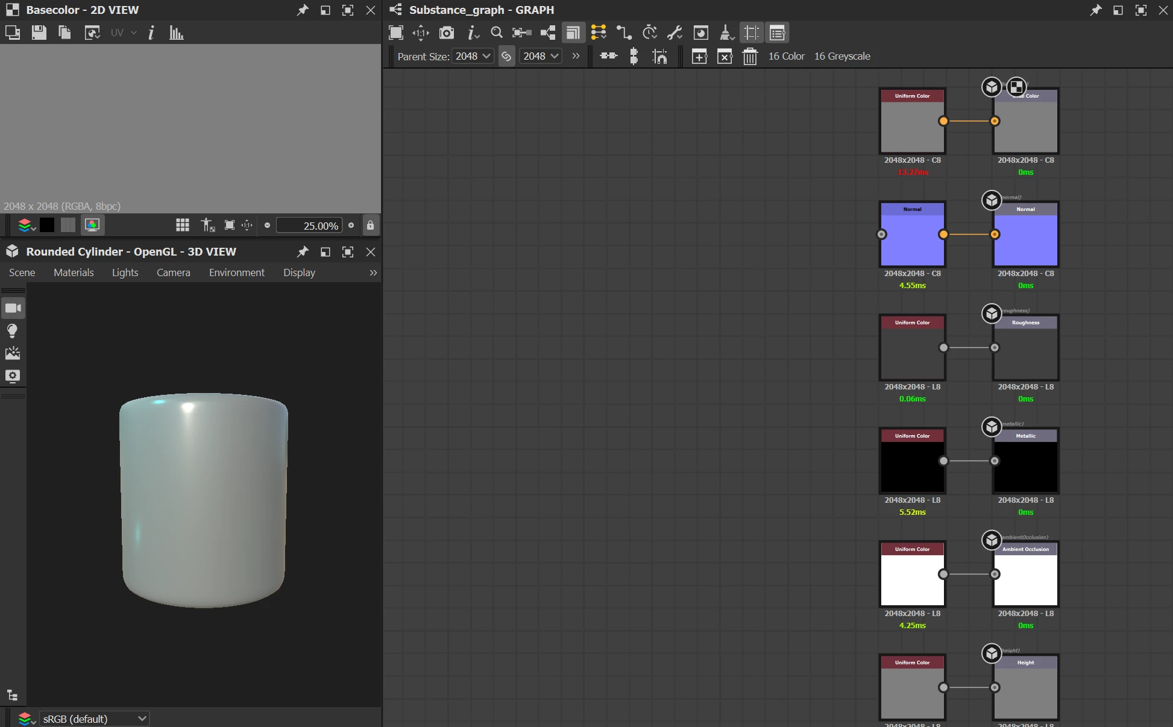Expand the hidden 3D view menu items chevron

click(373, 272)
